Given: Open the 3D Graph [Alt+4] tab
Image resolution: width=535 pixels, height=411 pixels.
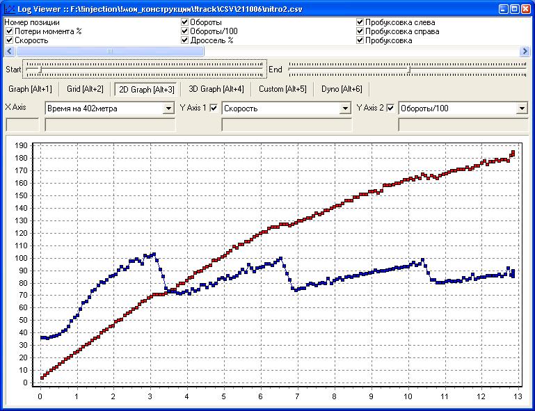Looking at the screenshot, I should pos(216,89).
